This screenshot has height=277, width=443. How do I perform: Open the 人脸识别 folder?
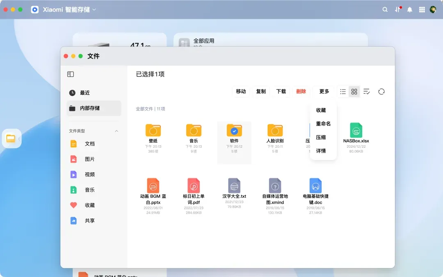[x=275, y=138]
